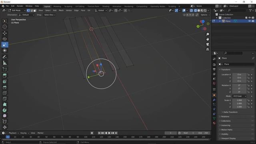The width and height of the screenshot is (256, 144).
Task: Toggle camera view with camera icon
Action: 208,44
